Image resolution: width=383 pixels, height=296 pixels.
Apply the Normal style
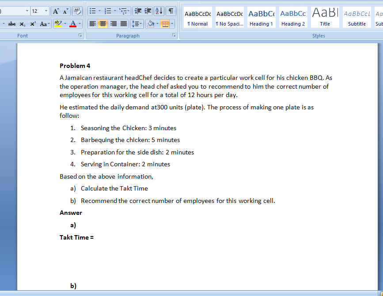pyautogui.click(x=197, y=18)
